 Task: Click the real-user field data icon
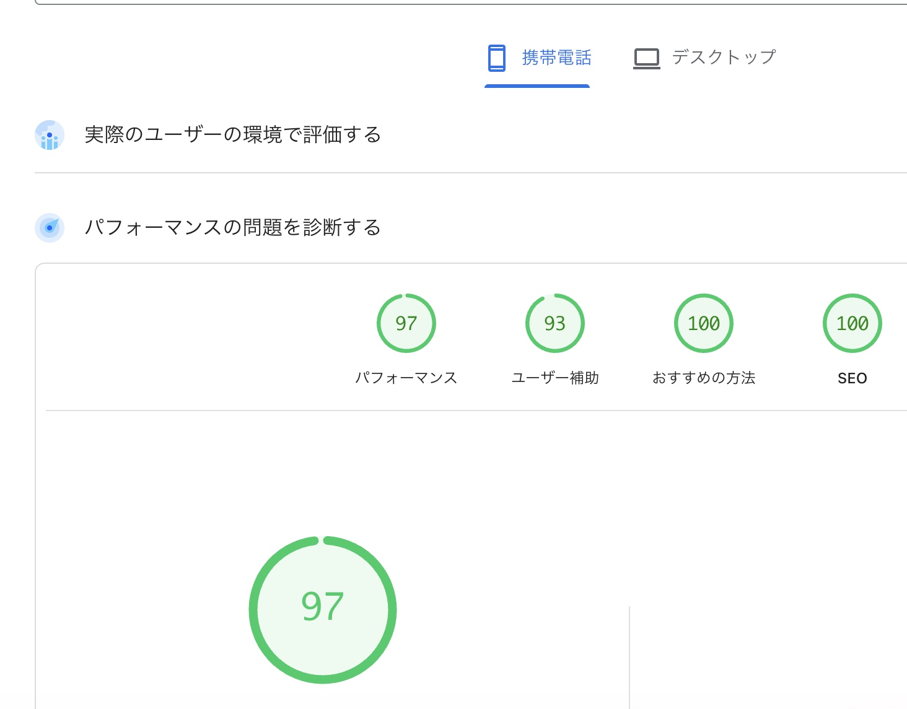(50, 135)
